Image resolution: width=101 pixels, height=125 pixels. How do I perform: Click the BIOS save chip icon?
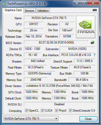92,43
